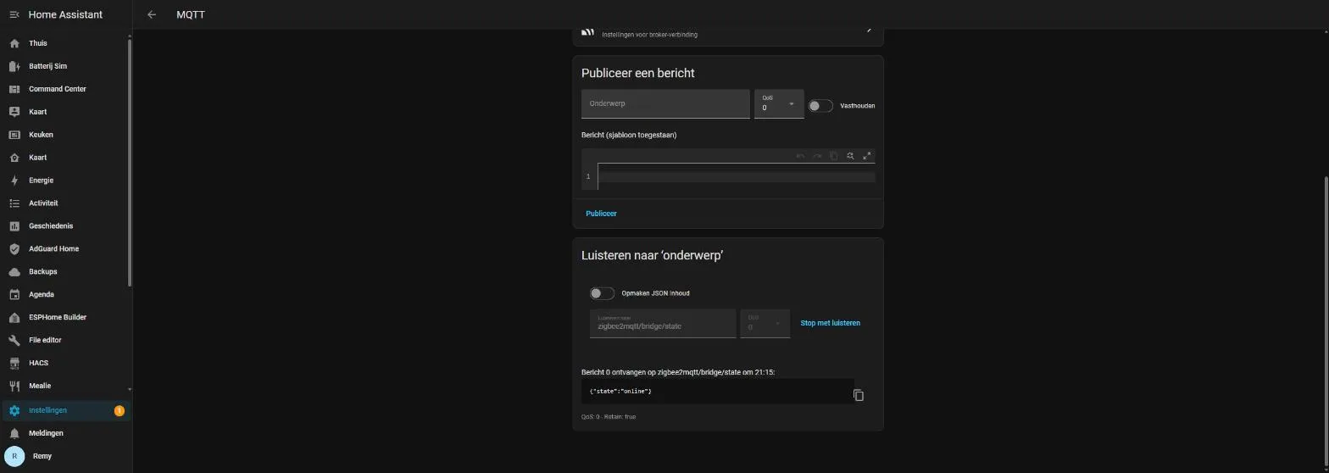Open Mealie in the sidebar
The width and height of the screenshot is (1329, 473).
pyautogui.click(x=66, y=387)
